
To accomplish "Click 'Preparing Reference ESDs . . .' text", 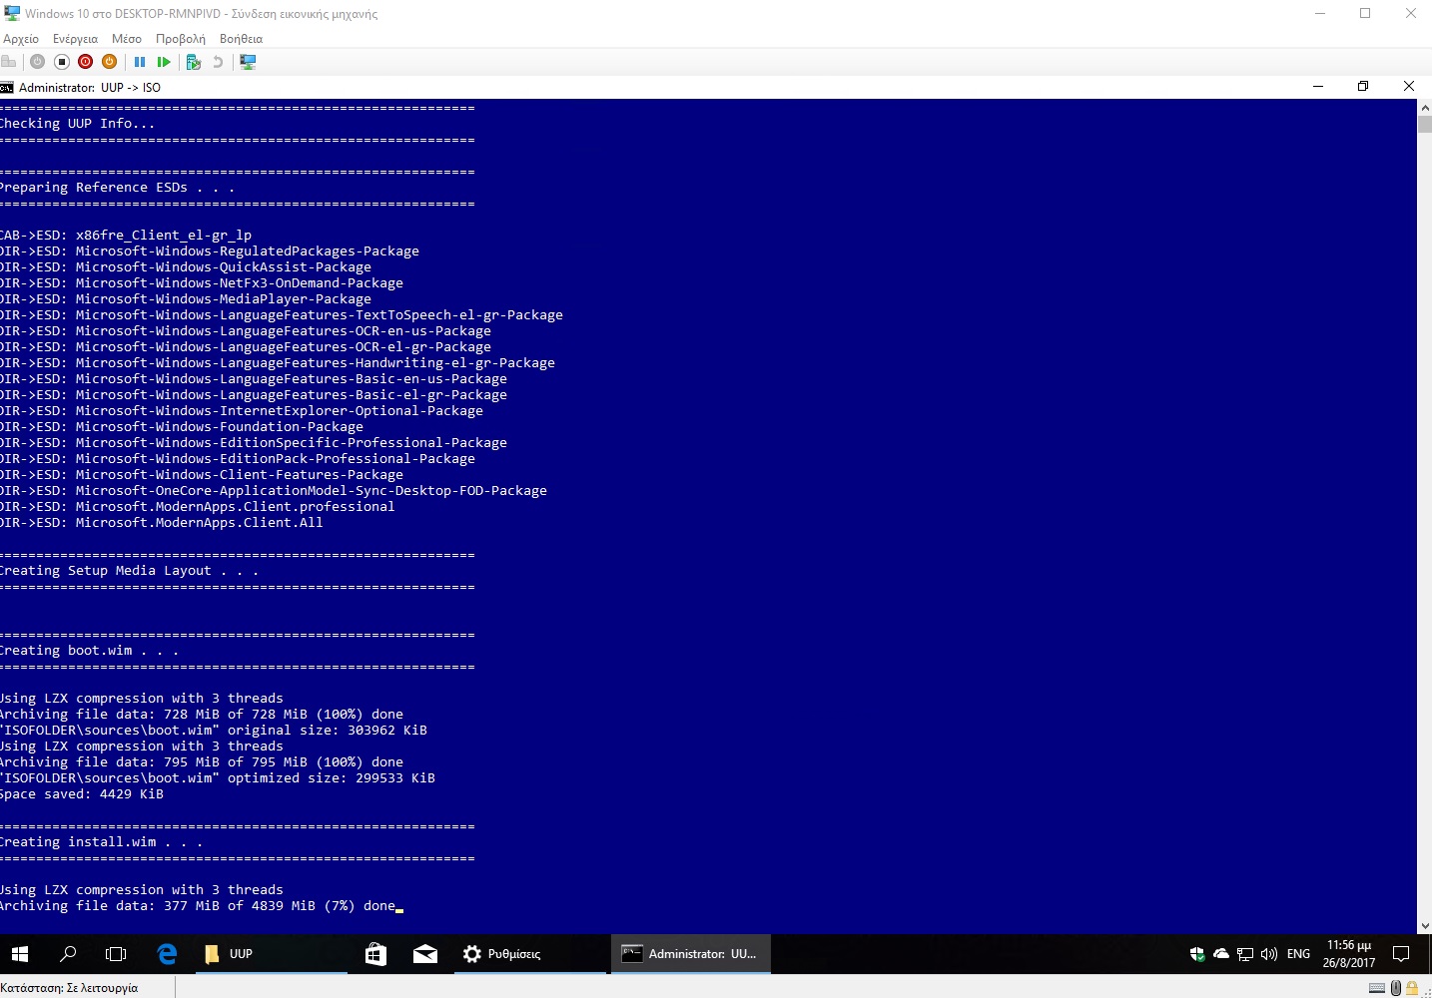I will [x=118, y=188].
